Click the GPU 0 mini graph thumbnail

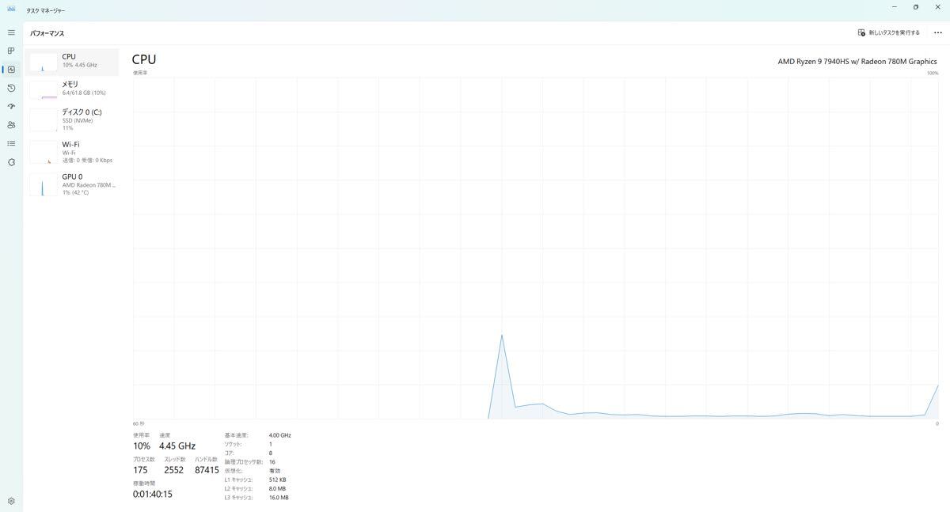click(x=44, y=185)
